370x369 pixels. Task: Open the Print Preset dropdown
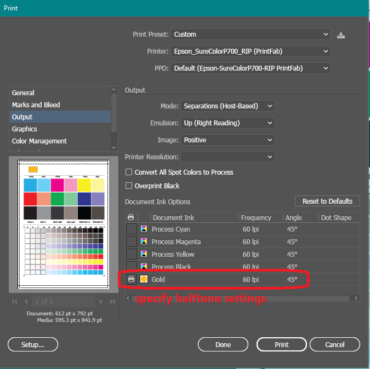pyautogui.click(x=251, y=34)
